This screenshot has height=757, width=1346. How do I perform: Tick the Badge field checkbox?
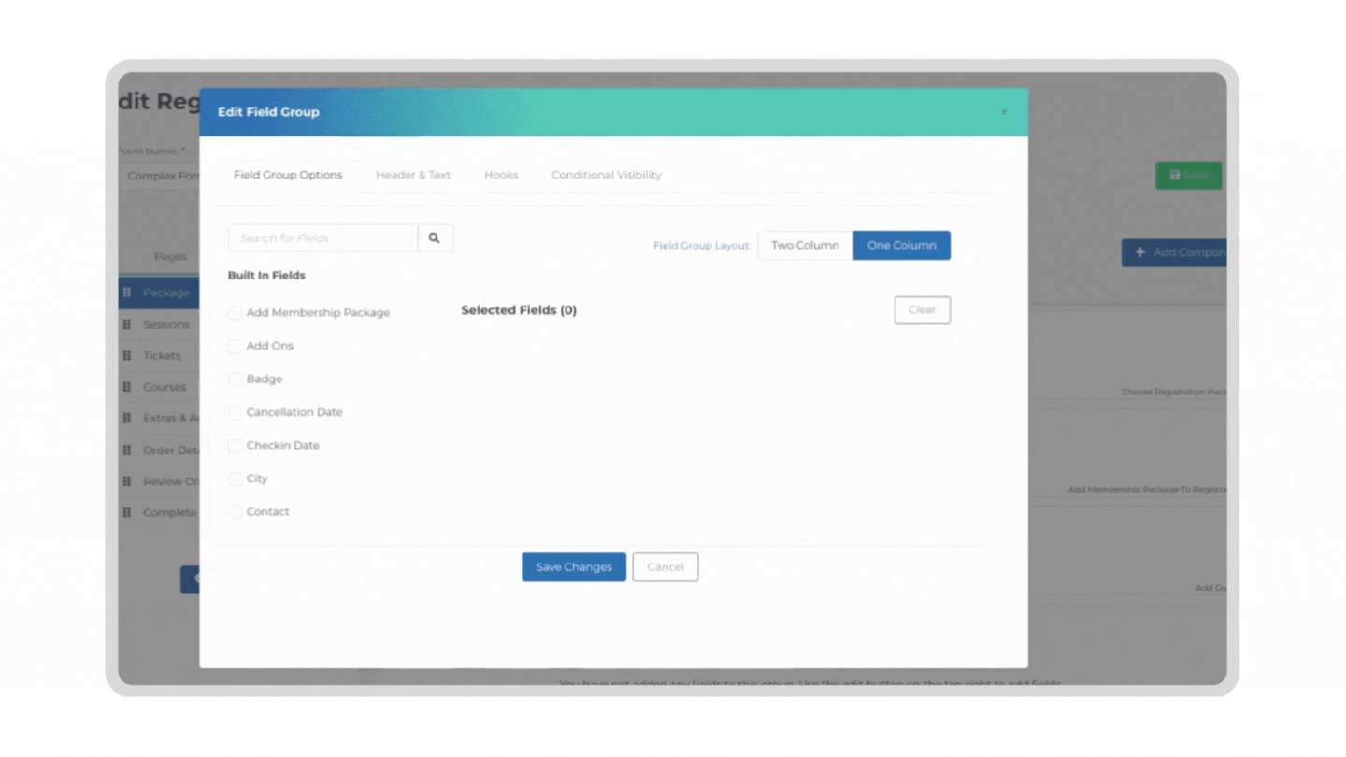[235, 379]
